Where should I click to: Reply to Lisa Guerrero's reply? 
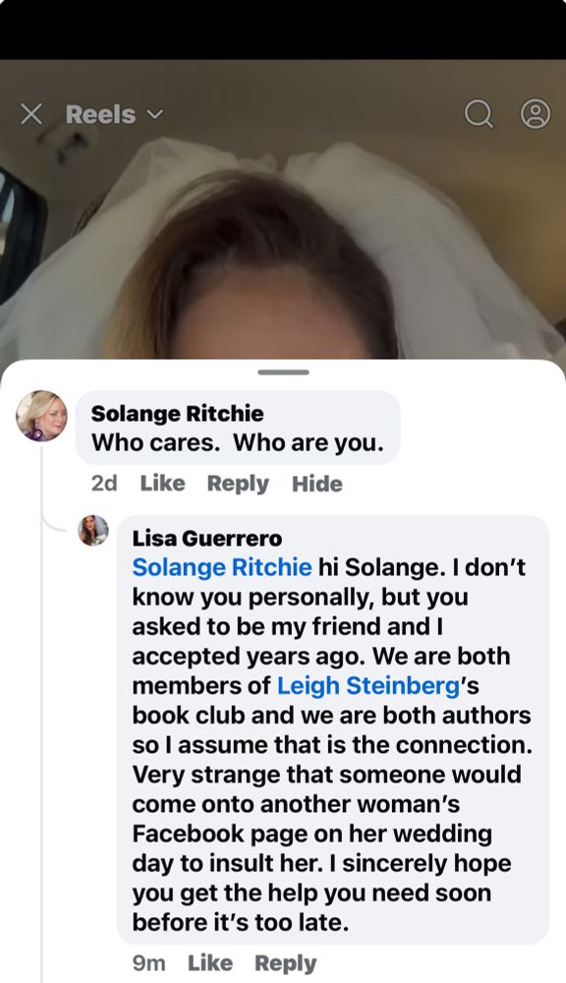tap(285, 963)
